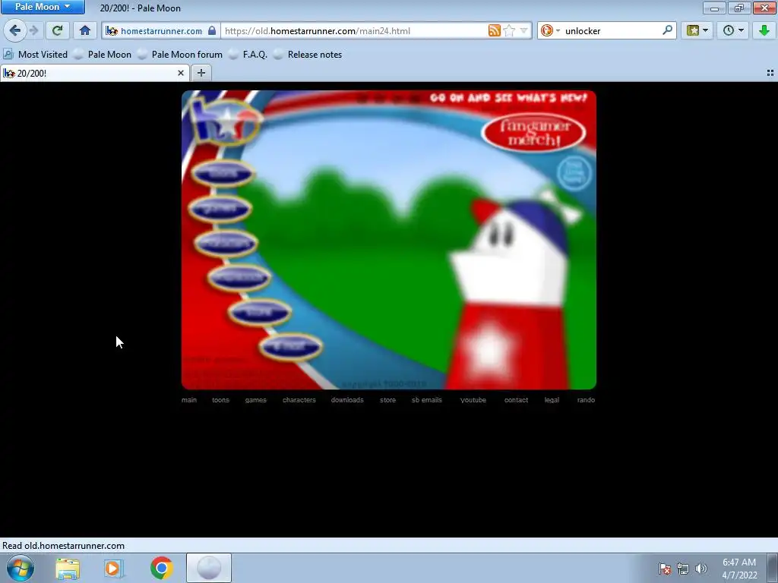The image size is (778, 583).
Task: Close the 20/200! tab
Action: 181,73
